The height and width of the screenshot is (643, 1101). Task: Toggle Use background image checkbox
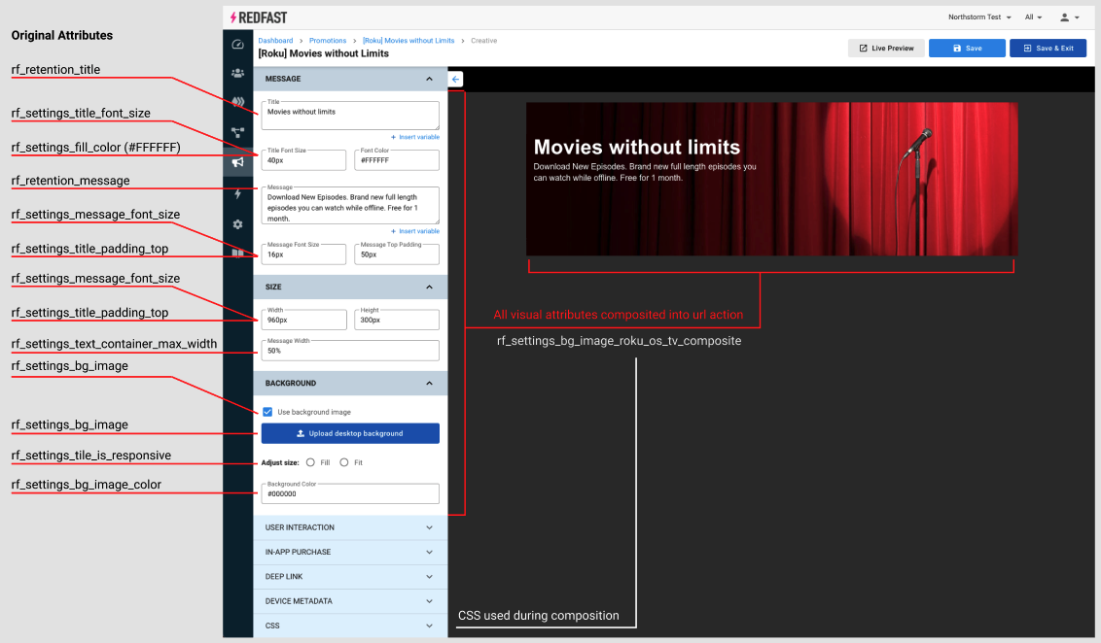click(267, 412)
